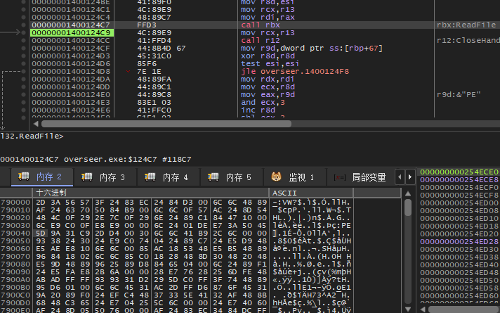Select stack address 000000000254ED28
This screenshot has height=313, width=500.
pyautogui.click(x=459, y=241)
